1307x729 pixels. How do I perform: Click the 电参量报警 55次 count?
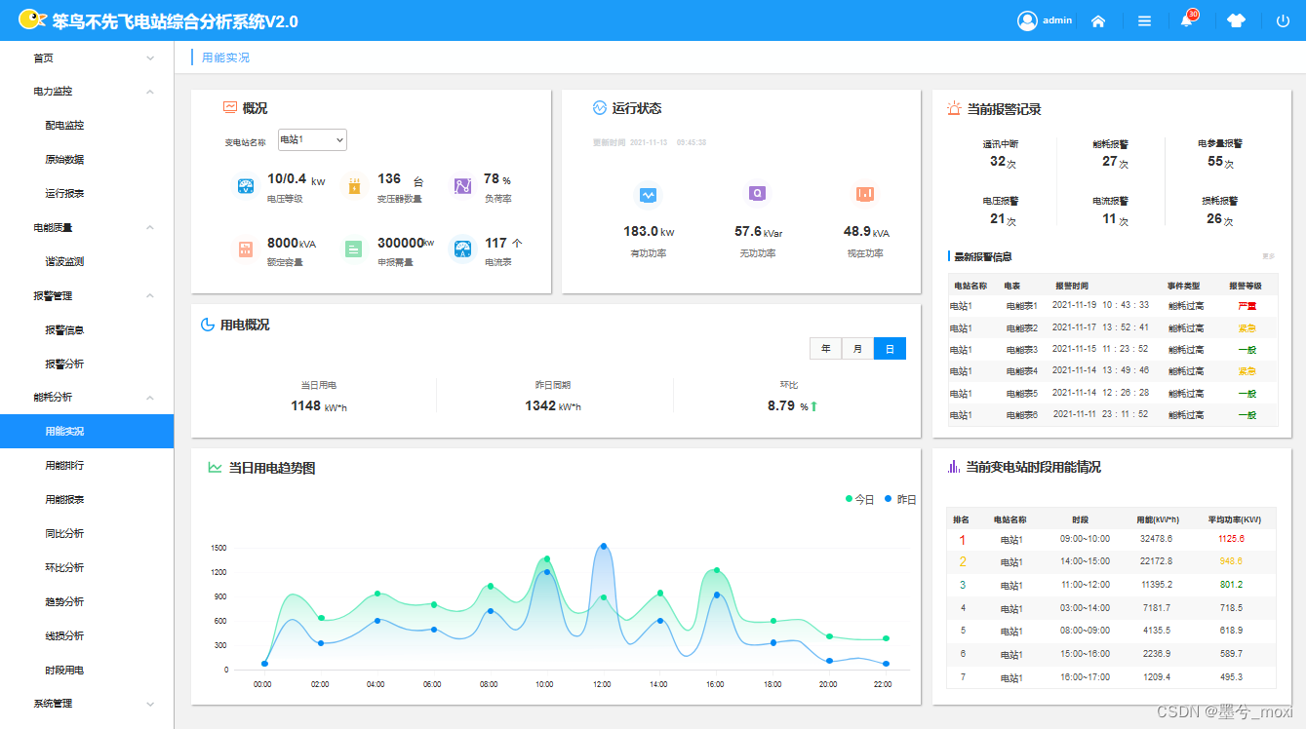tap(1221, 162)
